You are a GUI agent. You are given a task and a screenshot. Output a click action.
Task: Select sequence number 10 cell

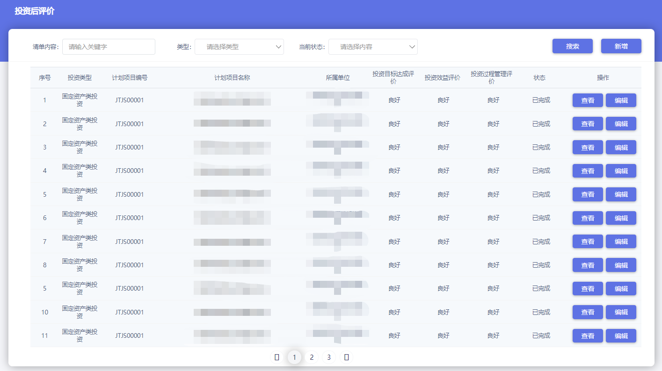coord(45,312)
